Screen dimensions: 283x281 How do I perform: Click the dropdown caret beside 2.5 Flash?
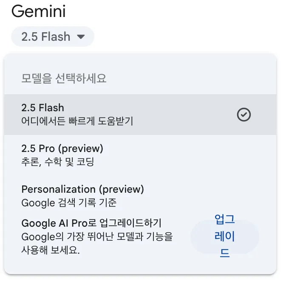pyautogui.click(x=81, y=37)
